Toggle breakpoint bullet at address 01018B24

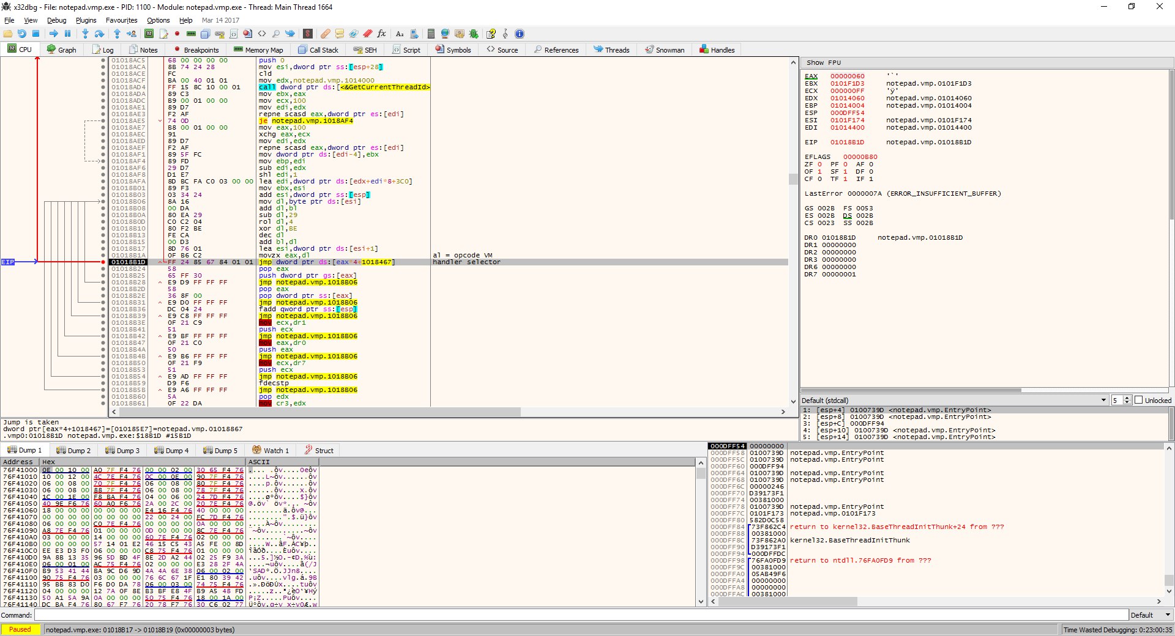pos(103,269)
